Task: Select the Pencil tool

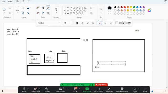Action: [38, 8]
